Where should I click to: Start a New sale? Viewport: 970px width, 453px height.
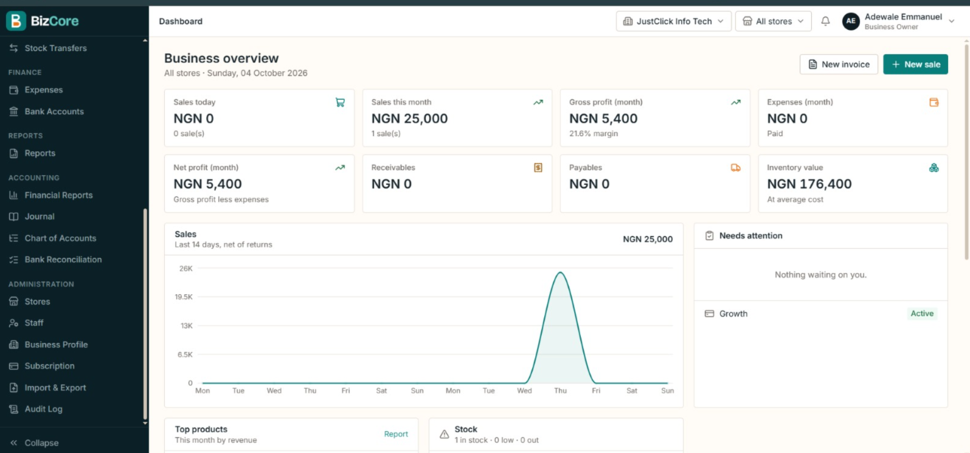point(915,64)
